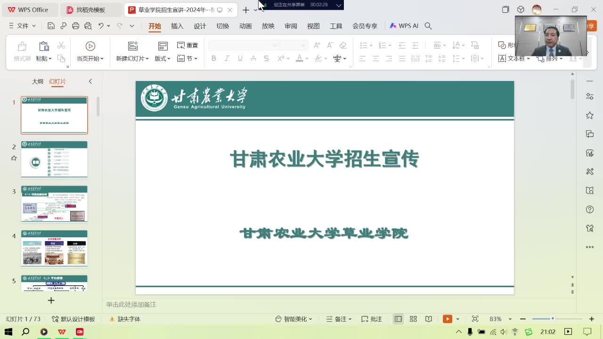Open the settings sliders icon in right sidebar
Screen dimensions: 603x339
(590, 97)
